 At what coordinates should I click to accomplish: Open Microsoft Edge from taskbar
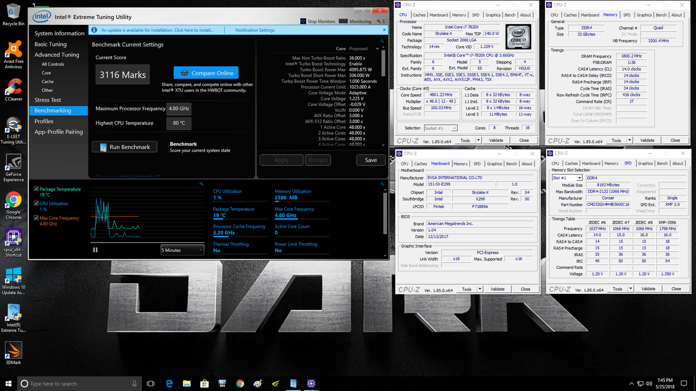[169, 383]
